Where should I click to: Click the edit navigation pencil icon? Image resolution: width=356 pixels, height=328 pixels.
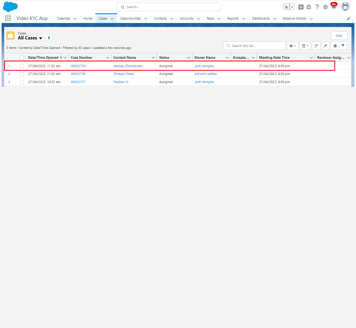point(348,19)
